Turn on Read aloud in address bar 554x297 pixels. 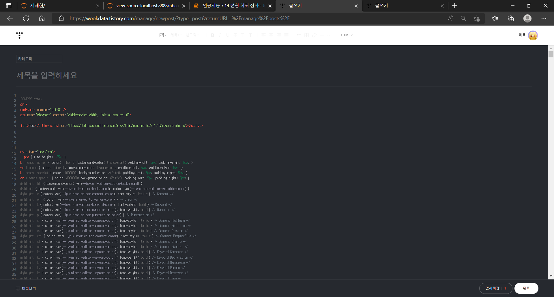[450, 18]
